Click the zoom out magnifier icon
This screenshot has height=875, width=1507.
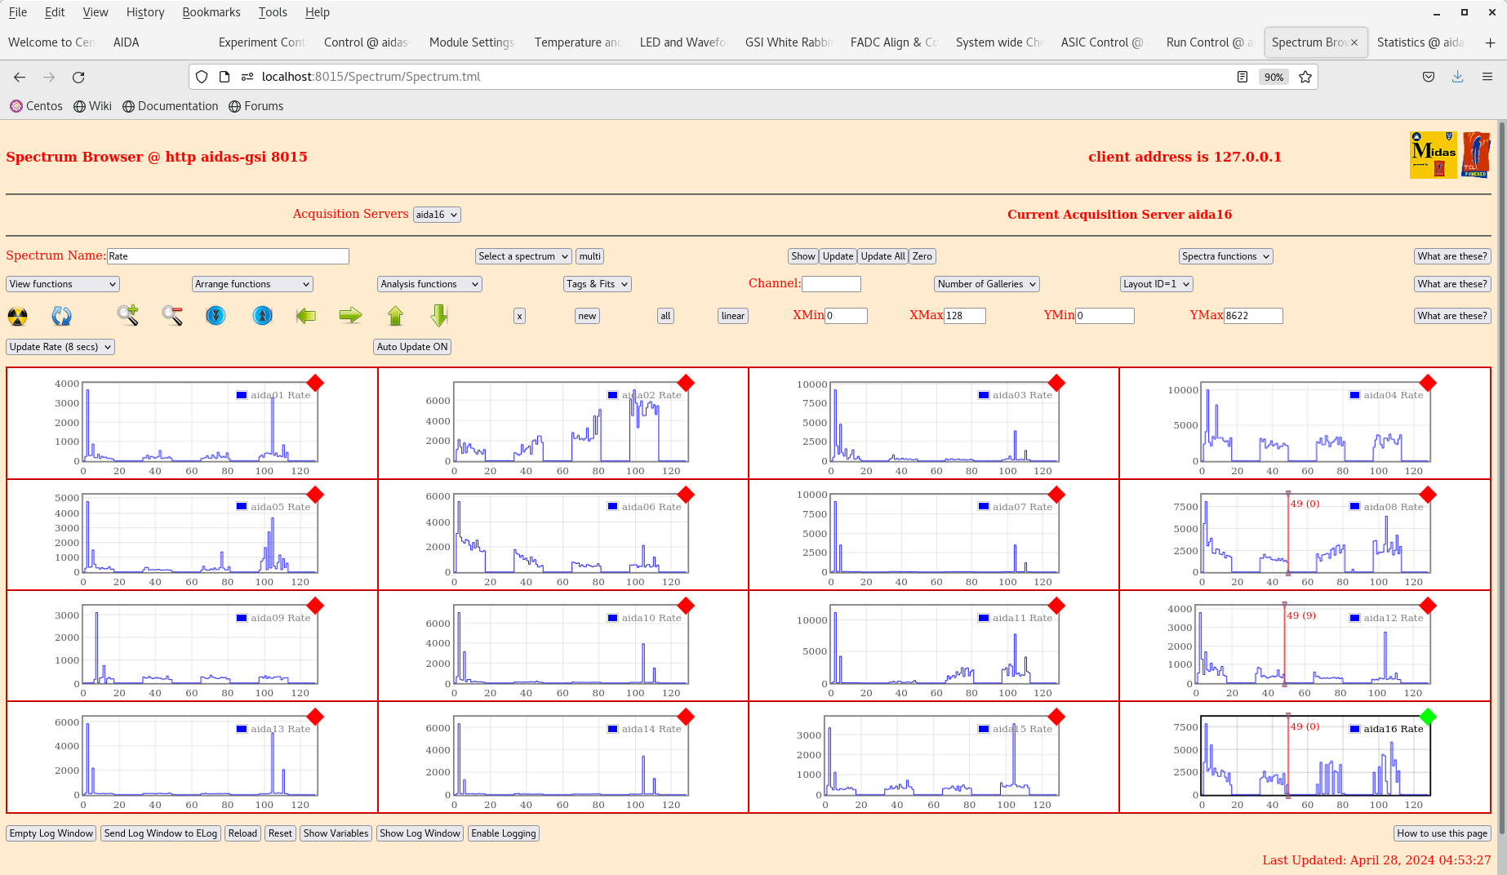click(171, 316)
